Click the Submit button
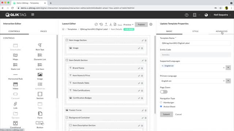The image size is (234, 131). (x=166, y=114)
